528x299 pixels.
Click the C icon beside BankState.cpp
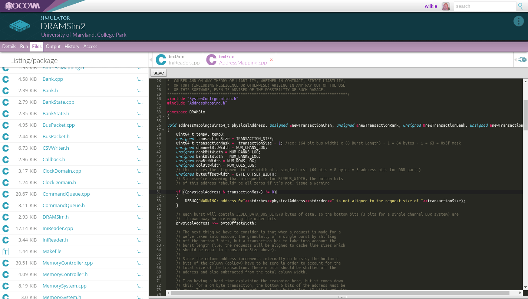(6, 102)
